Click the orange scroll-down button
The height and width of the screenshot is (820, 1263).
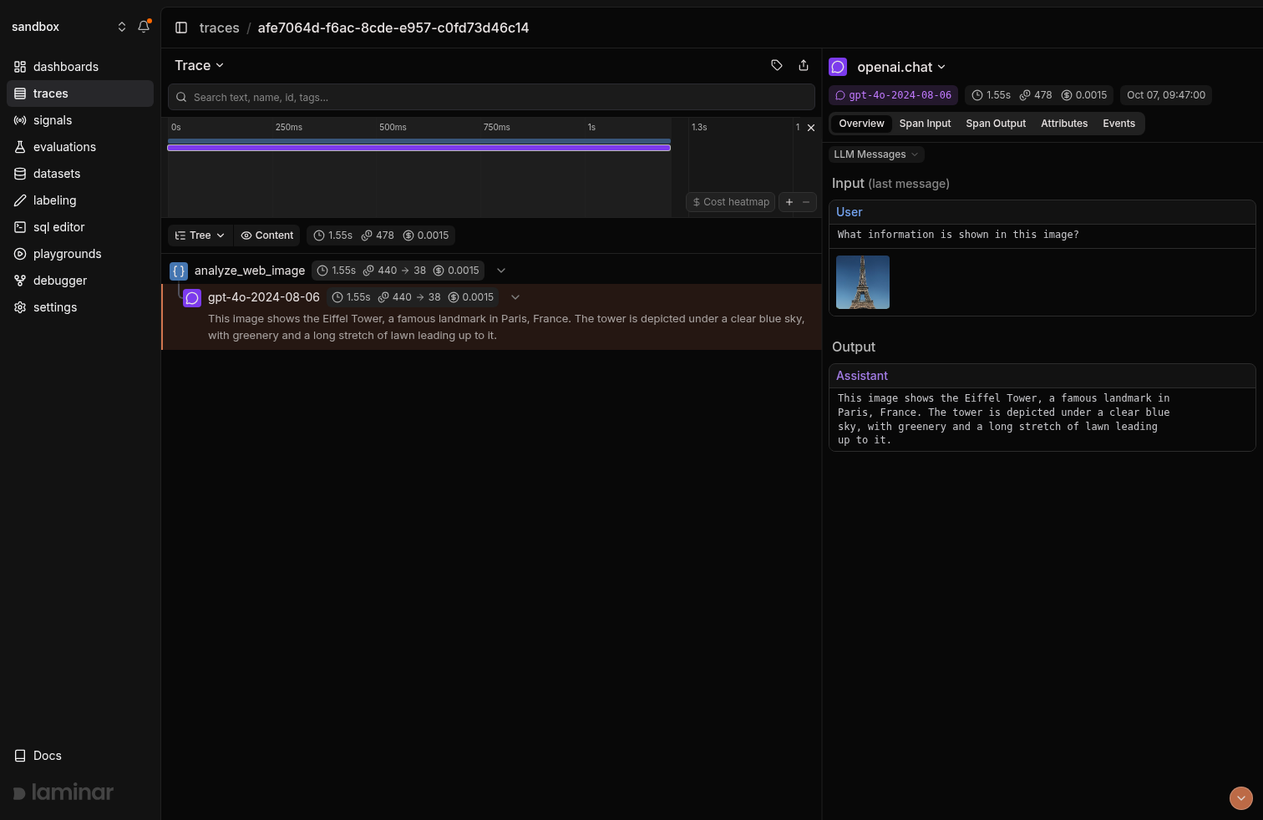[1241, 798]
